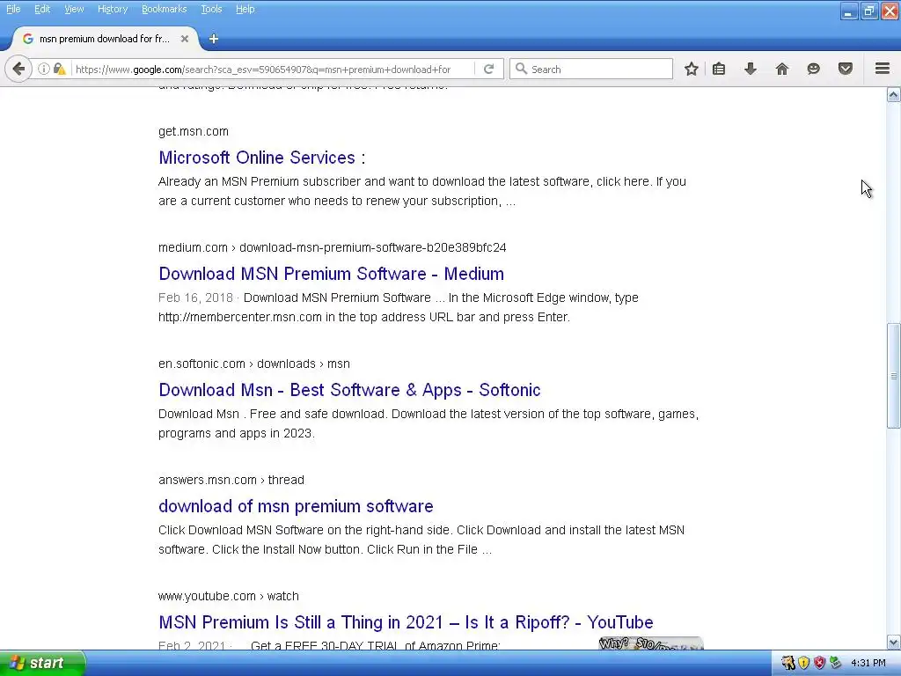Open the Edit menu
901x676 pixels.
pyautogui.click(x=42, y=9)
